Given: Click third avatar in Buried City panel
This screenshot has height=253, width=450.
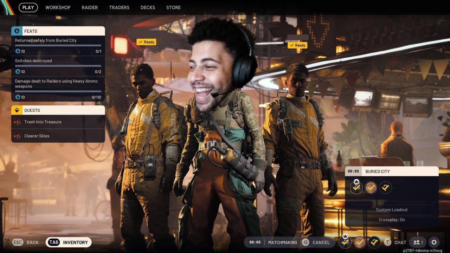Looking at the screenshot, I should [386, 188].
